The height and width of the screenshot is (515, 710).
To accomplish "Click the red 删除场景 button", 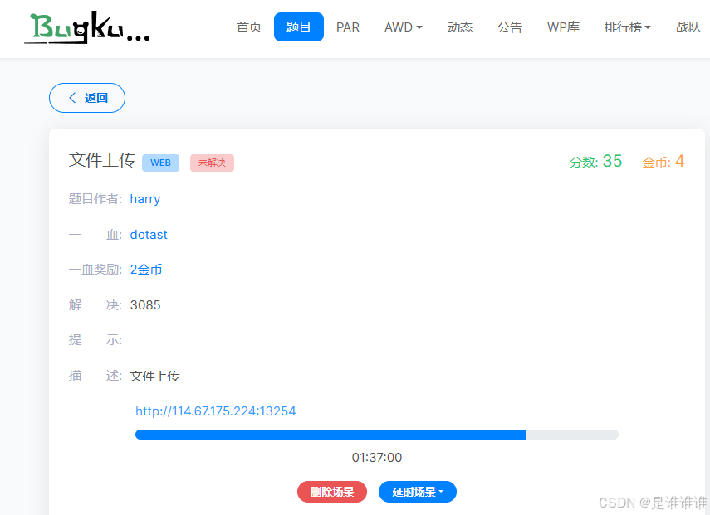I will (x=331, y=491).
